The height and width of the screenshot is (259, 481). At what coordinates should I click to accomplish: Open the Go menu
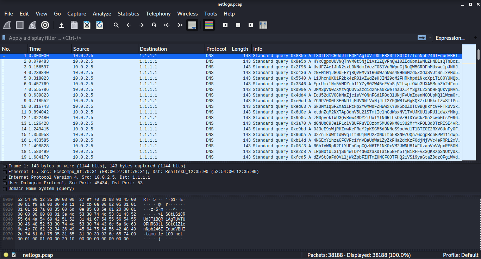[57, 14]
